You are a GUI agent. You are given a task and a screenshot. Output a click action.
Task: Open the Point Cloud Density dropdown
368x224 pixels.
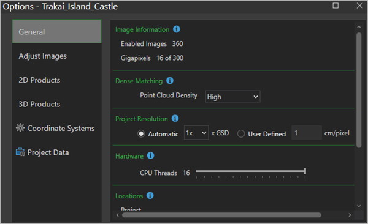coord(233,97)
